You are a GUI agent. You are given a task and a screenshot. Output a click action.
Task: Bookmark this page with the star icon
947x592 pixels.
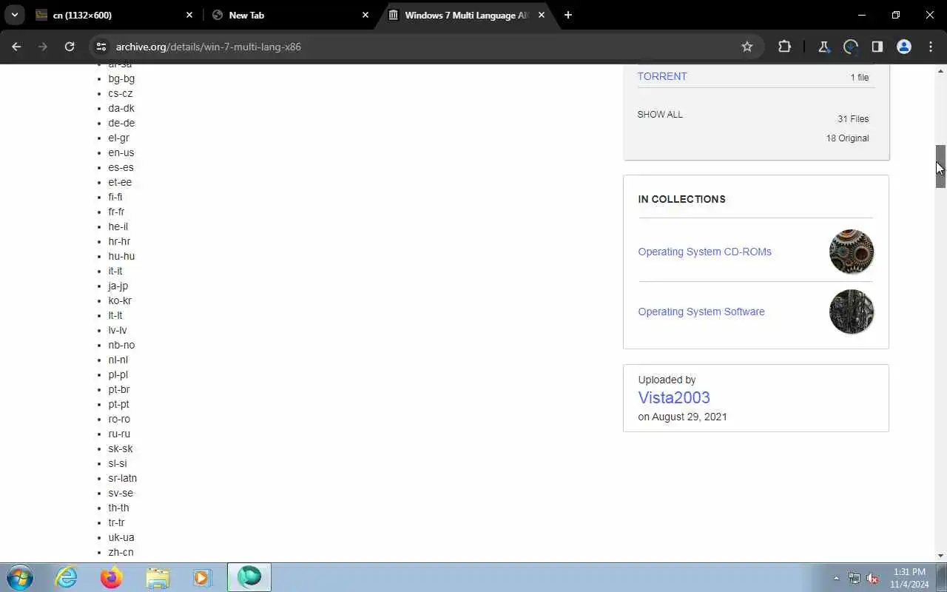click(747, 47)
